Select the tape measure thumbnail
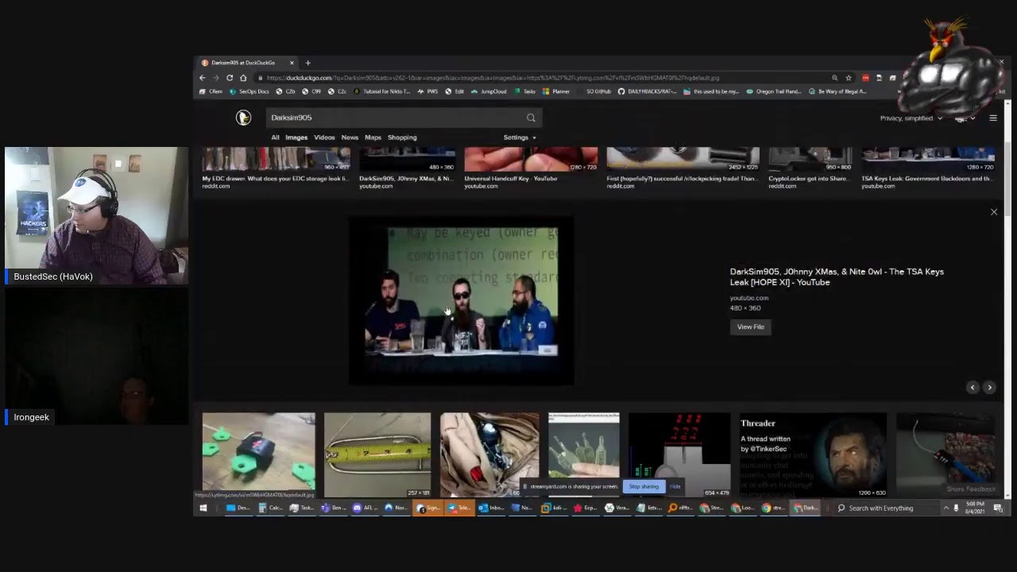 pyautogui.click(x=377, y=454)
